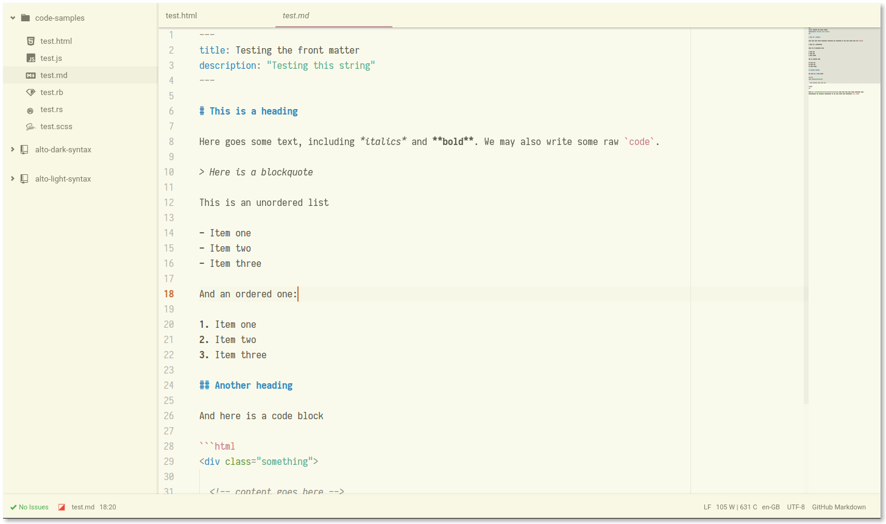This screenshot has height=524, width=886.
Task: Expand the alto-light-syntax project folder
Action: click(13, 179)
